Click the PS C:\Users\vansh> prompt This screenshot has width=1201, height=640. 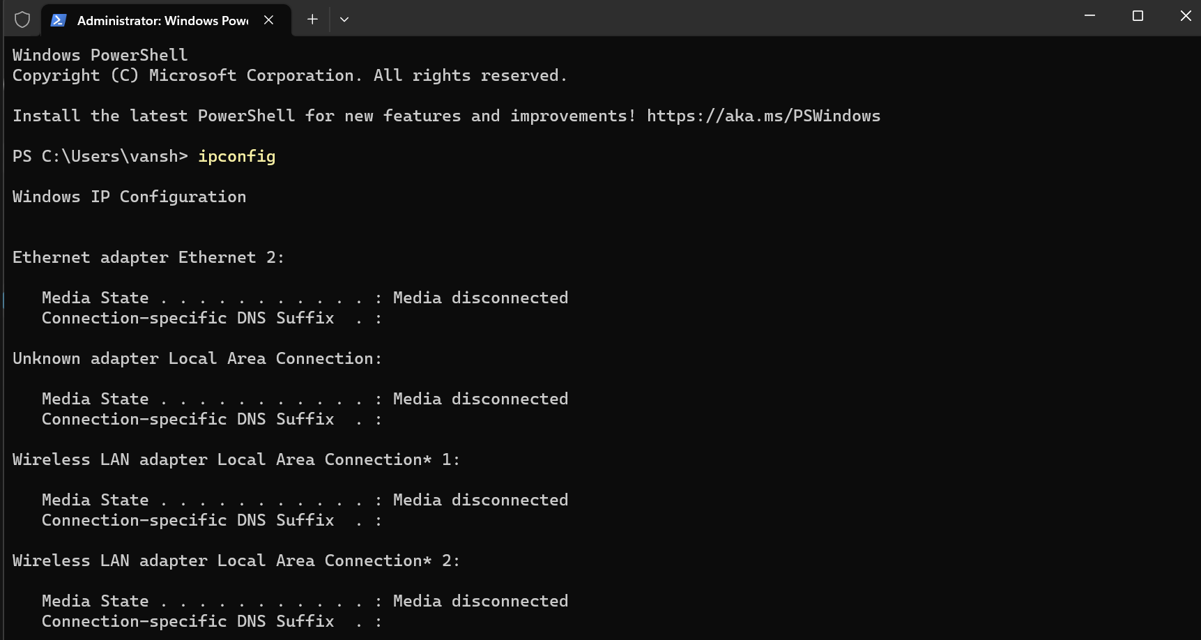click(100, 156)
